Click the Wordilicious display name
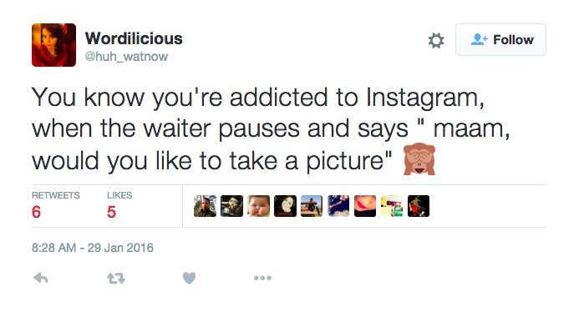The height and width of the screenshot is (312, 579). click(x=134, y=38)
